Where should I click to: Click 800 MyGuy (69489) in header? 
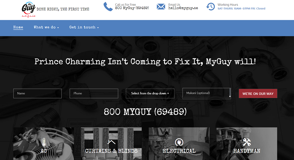[x=132, y=8]
